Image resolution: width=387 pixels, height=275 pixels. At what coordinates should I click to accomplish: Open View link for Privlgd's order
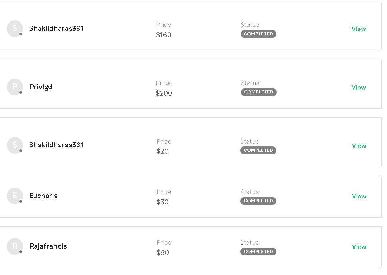(x=358, y=87)
